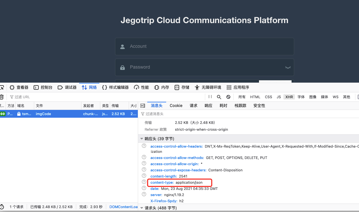
Task: Open help for access-control-allow-origin
Action: pos(144,163)
